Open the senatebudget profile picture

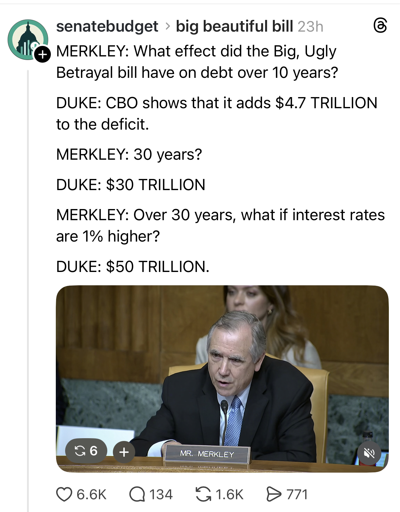[x=27, y=39]
